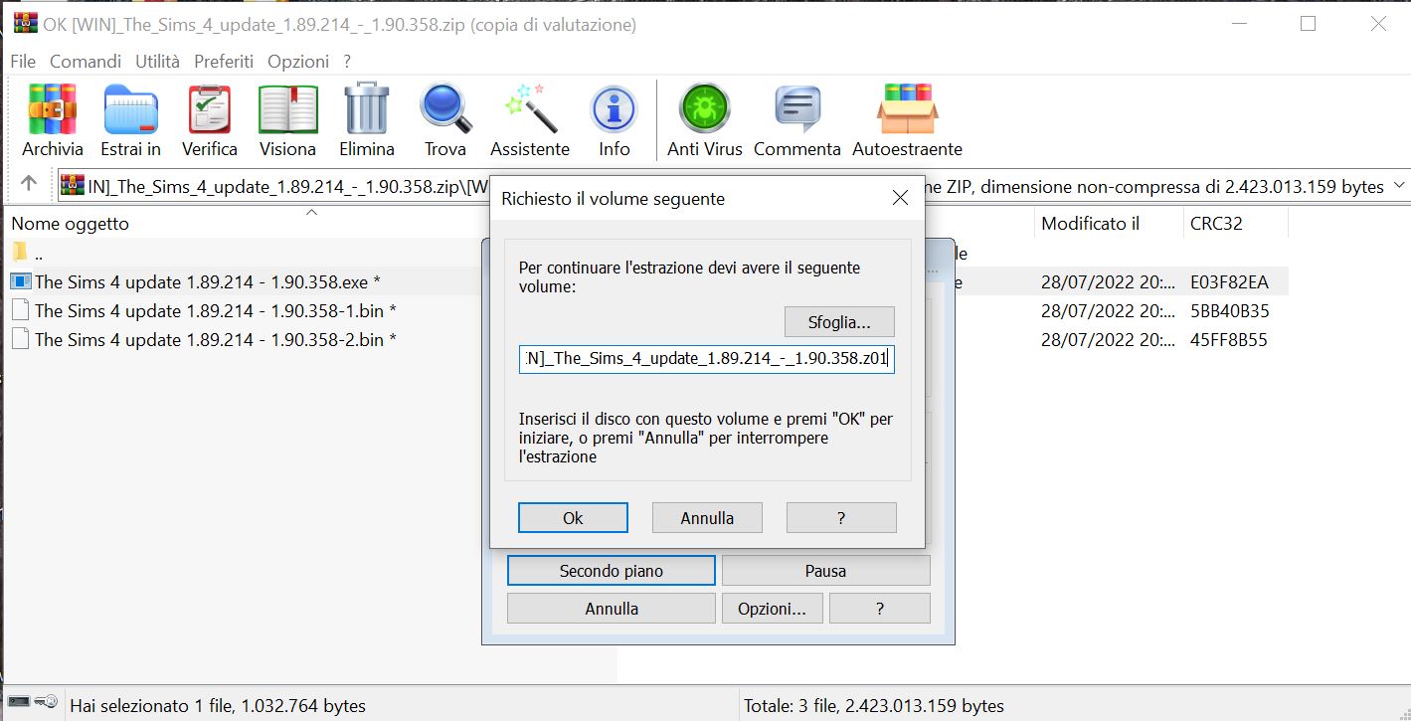Click status text 'Hai selezionato 1 file'
1411x721 pixels.
coord(152,706)
